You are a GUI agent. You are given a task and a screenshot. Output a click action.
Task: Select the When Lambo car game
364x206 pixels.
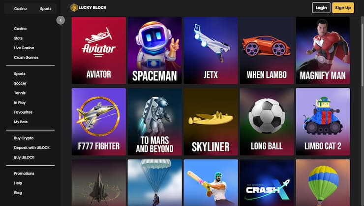coord(267,50)
